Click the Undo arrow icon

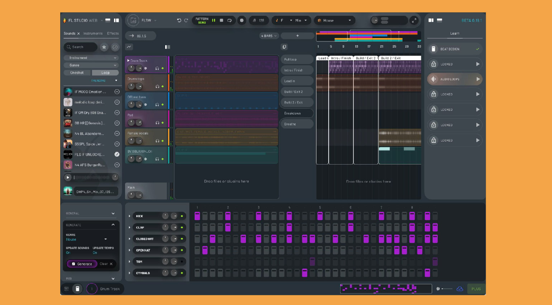(x=179, y=20)
